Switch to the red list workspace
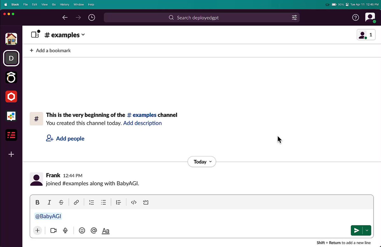 point(11,135)
